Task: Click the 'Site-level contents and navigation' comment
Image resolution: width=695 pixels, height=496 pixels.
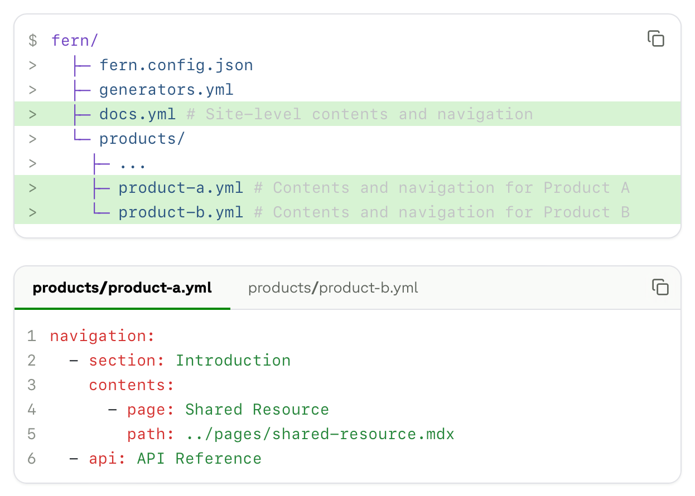Action: 360,114
